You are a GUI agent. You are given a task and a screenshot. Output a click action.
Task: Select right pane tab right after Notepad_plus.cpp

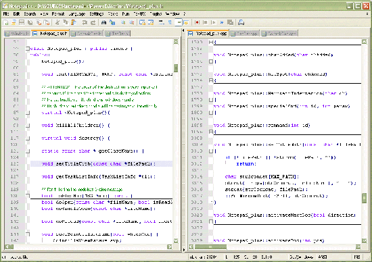tap(245, 34)
